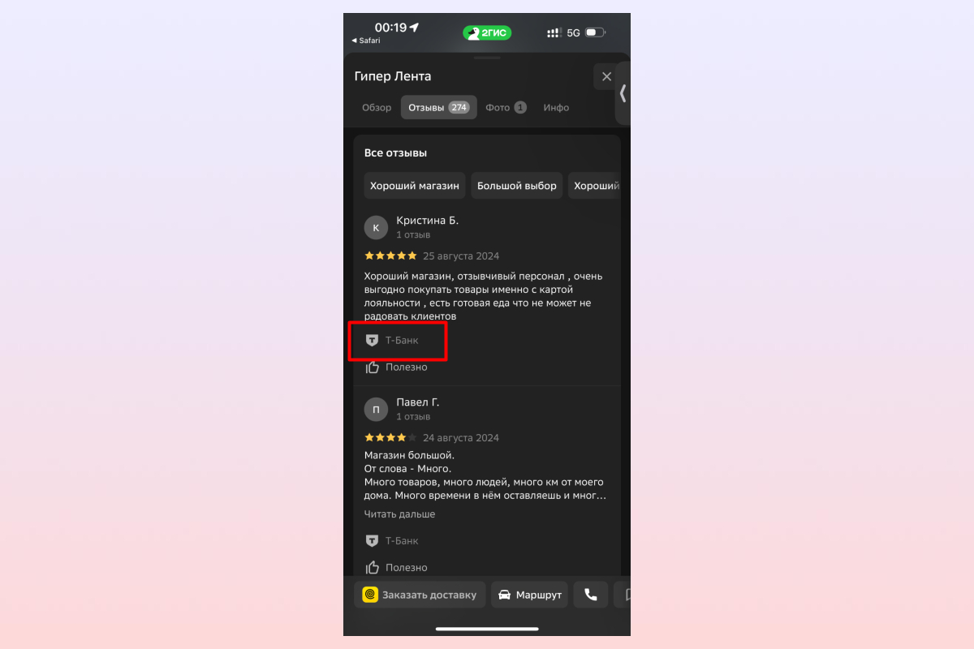Screen dimensions: 974x649
Task: Open Кристина Б. profile avatar
Action: (x=376, y=228)
